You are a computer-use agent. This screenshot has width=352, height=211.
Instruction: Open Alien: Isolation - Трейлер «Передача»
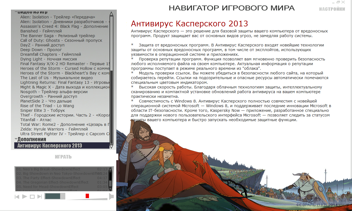[58, 17]
